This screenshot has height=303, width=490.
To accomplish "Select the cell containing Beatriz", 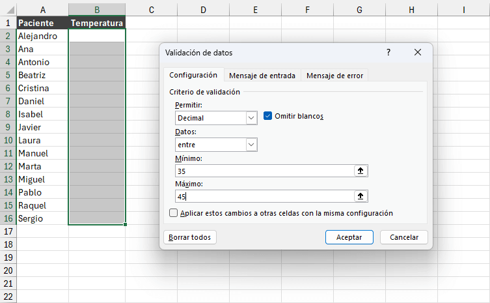I will (x=43, y=75).
